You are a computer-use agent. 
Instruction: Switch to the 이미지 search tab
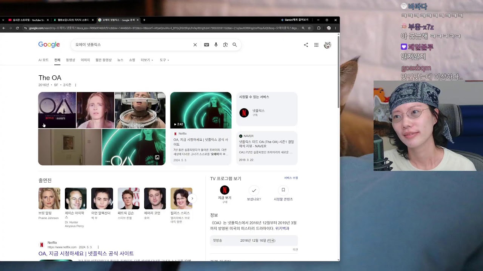(x=85, y=60)
